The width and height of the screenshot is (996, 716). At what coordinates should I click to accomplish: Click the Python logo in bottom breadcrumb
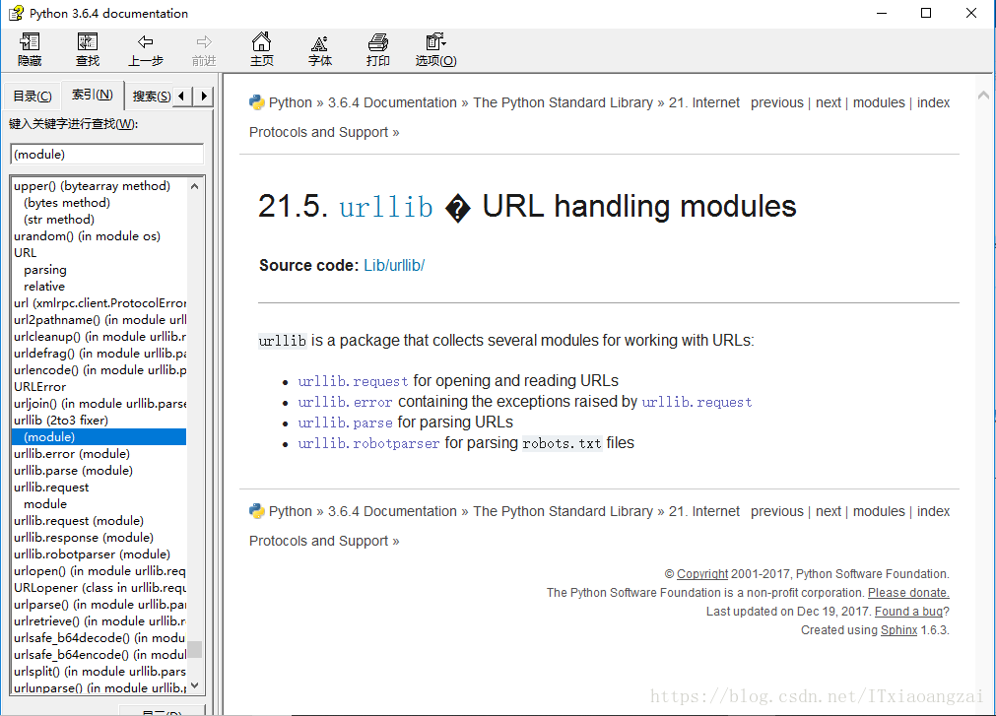256,511
